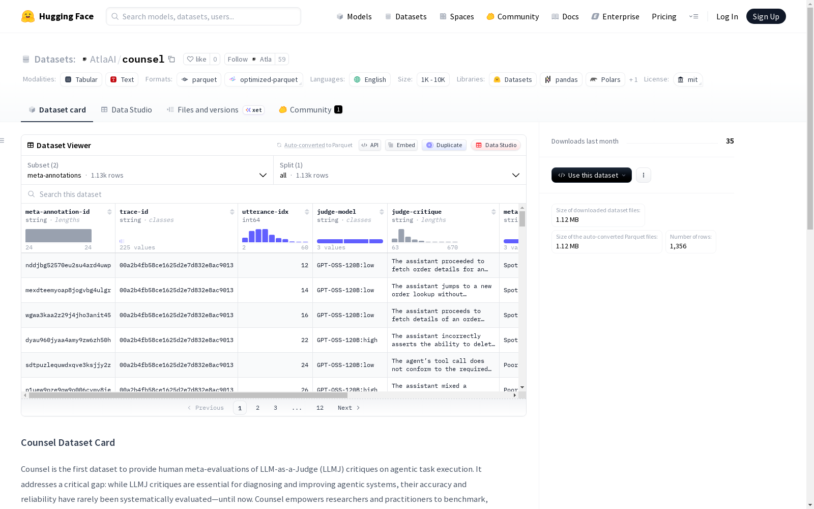Expand the Subset meta-annotations dropdown
Viewport: 814px width, 509px height.
pos(148,170)
